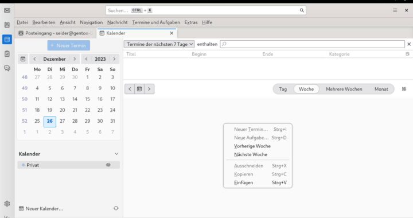This screenshot has width=413, height=218.
Task: Select Mehrere Wochen view
Action: 344,89
